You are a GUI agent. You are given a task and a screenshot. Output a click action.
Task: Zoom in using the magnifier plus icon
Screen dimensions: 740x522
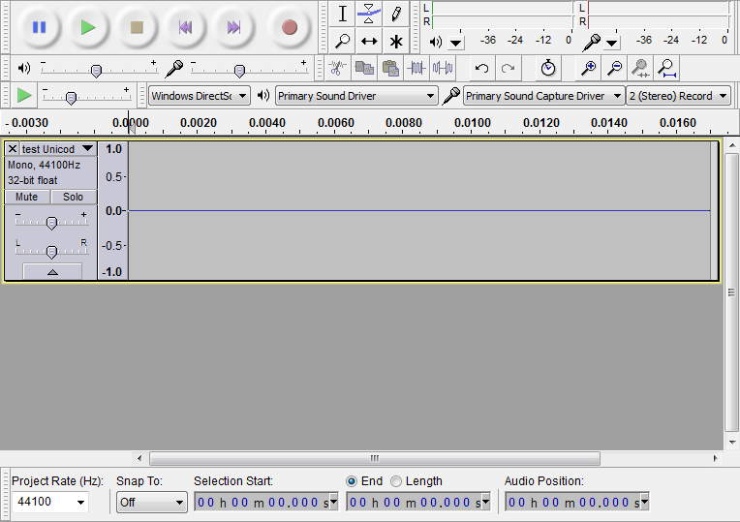(x=588, y=68)
